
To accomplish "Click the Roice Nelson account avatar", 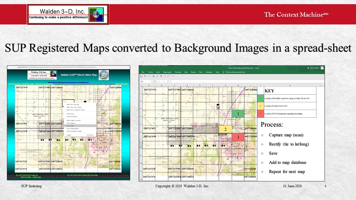I will [x=322, y=68].
